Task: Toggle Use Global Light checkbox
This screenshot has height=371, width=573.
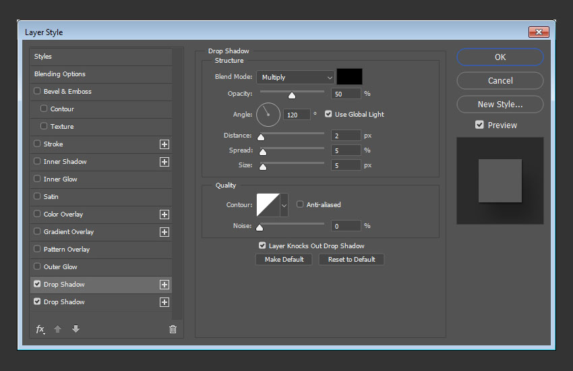Action: tap(328, 114)
